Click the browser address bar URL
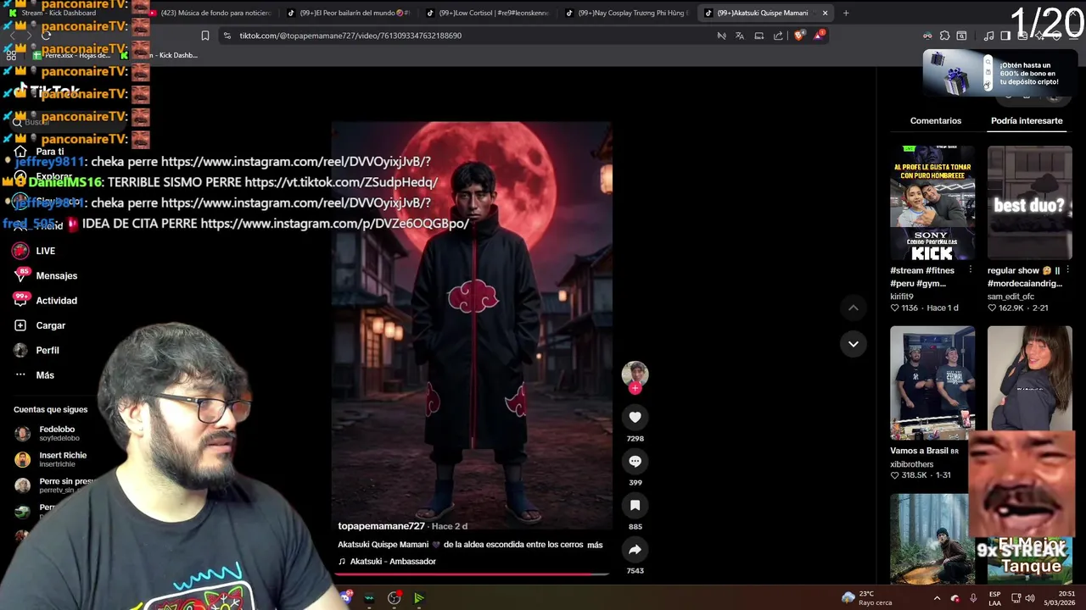This screenshot has width=1086, height=610. pos(350,36)
